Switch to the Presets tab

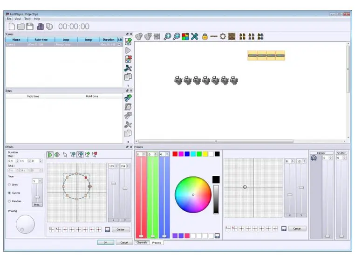(157, 243)
